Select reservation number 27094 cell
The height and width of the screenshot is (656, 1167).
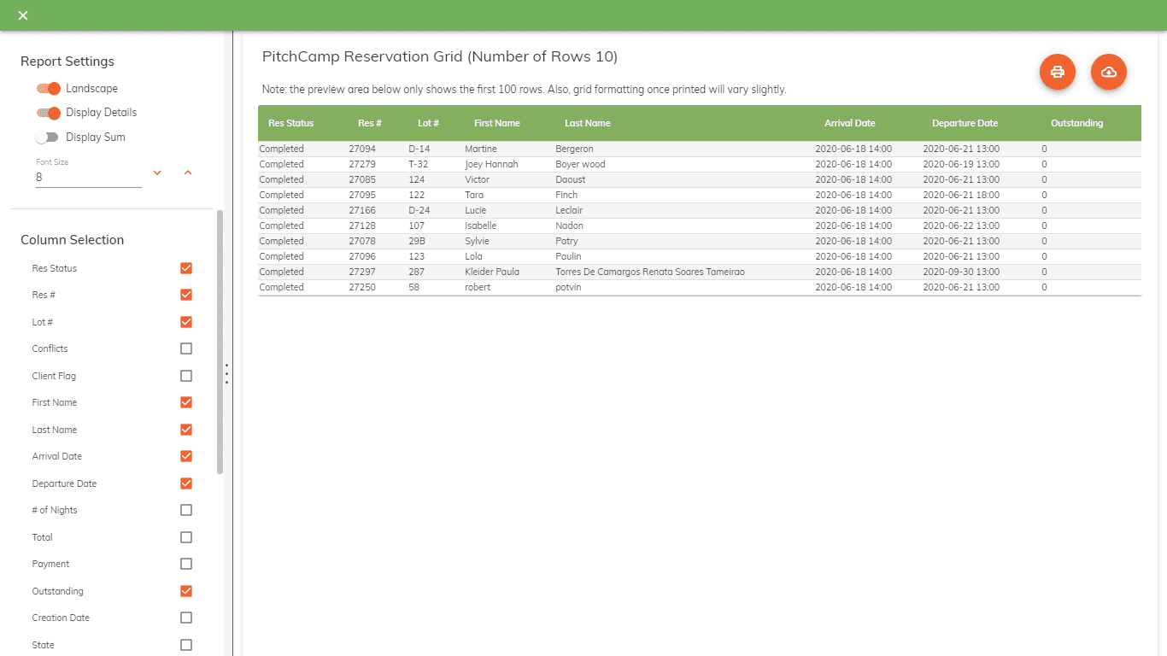(x=362, y=149)
